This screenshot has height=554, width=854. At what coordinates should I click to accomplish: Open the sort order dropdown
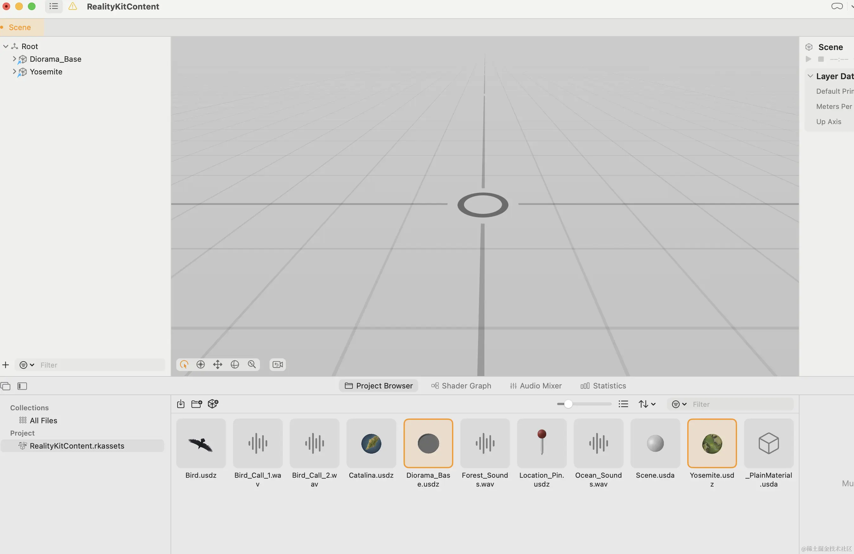(647, 404)
